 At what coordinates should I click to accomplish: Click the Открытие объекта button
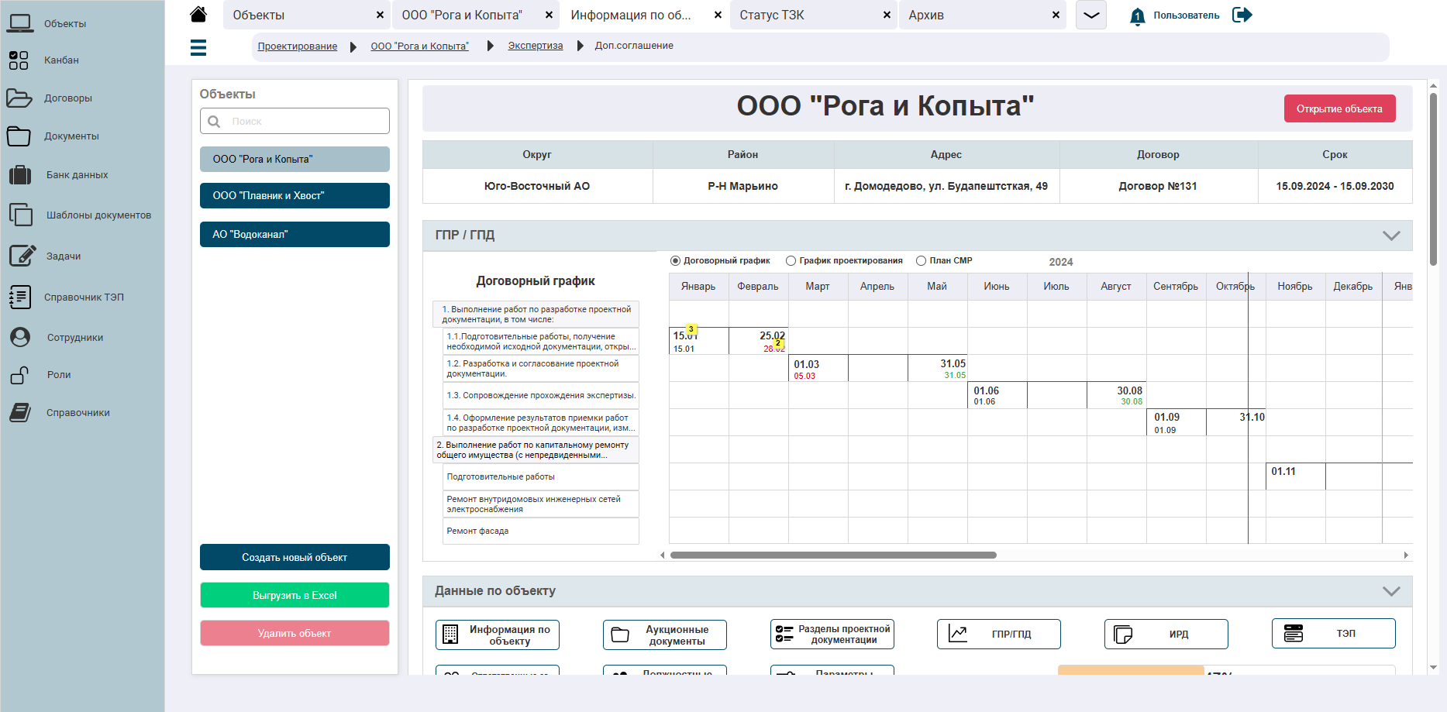1339,108
